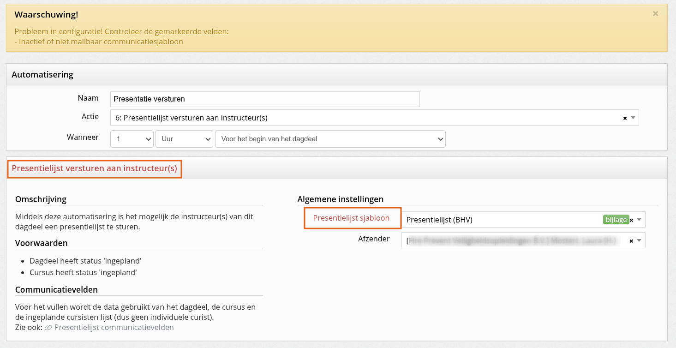676x348 pixels.
Task: Click the Naam text field
Action: click(265, 99)
